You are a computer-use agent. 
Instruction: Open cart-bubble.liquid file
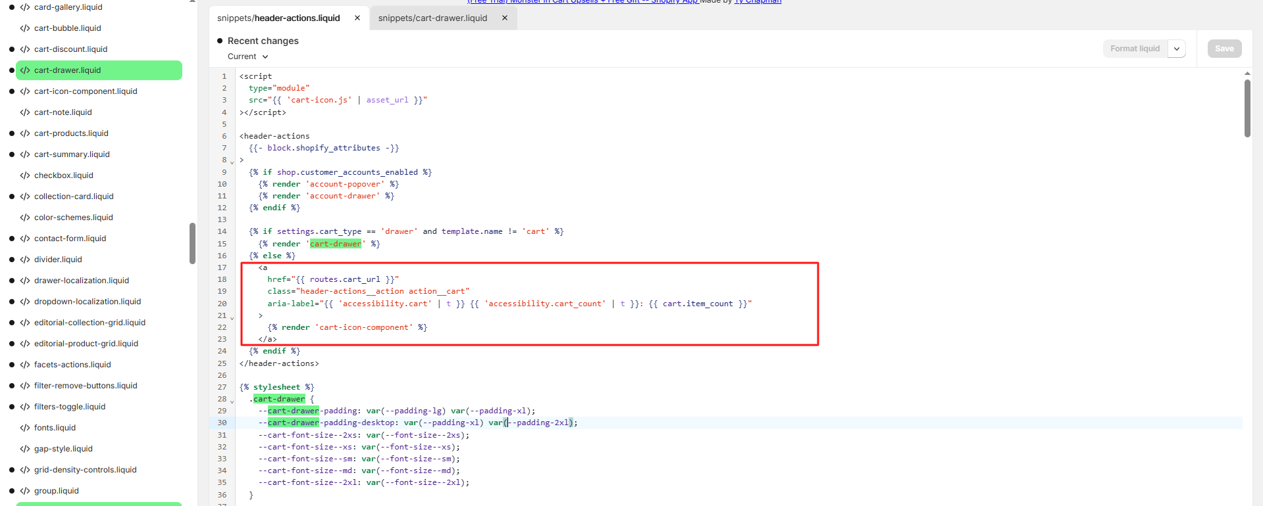(x=68, y=28)
